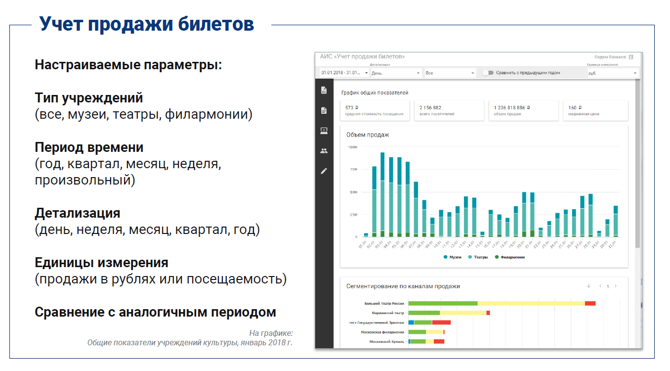Go to previous page of segmentation chart
The image size is (670, 371).
[600, 286]
